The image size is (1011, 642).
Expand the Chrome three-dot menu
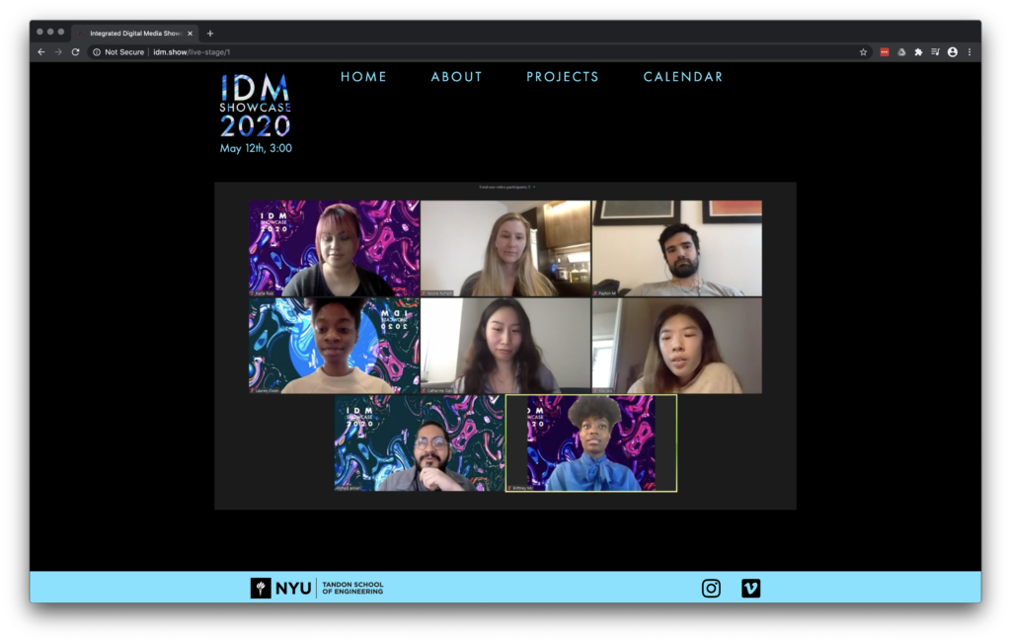pos(970,52)
